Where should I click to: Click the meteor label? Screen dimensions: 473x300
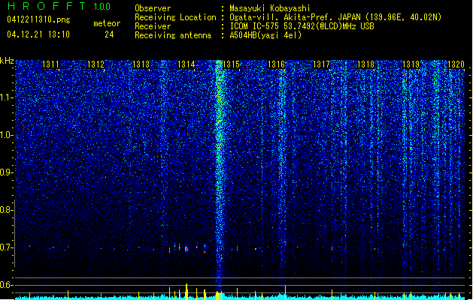107,23
